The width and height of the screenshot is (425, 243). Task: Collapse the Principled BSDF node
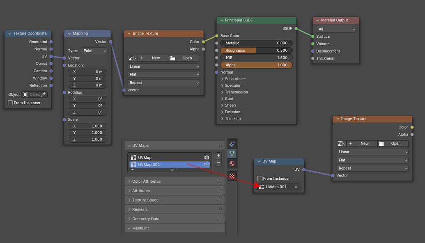pyautogui.click(x=222, y=20)
